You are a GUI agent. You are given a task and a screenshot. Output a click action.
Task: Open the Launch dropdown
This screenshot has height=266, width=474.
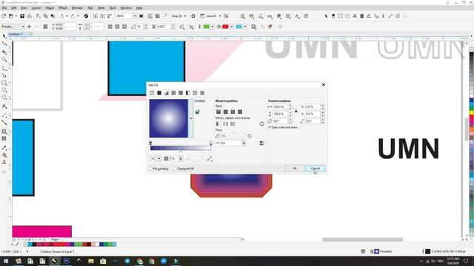coord(220,16)
